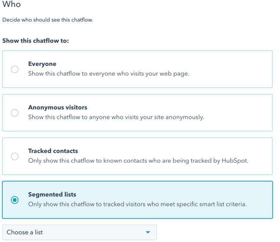Click description text under Everyone
Viewport: 280px width, 242px height.
coord(109,74)
